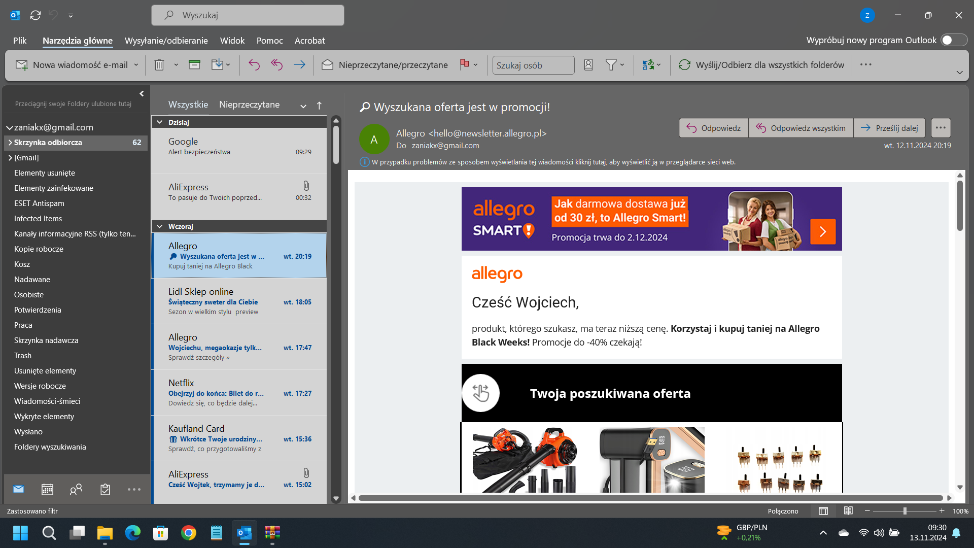Click the Undo icon in title bar
The image size is (974, 548).
(x=54, y=15)
